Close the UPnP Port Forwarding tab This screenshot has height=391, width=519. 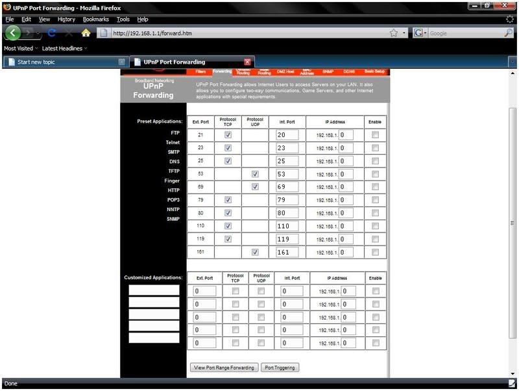[x=247, y=62]
